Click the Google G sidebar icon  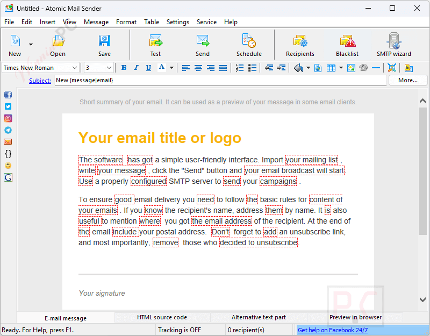tap(8, 177)
